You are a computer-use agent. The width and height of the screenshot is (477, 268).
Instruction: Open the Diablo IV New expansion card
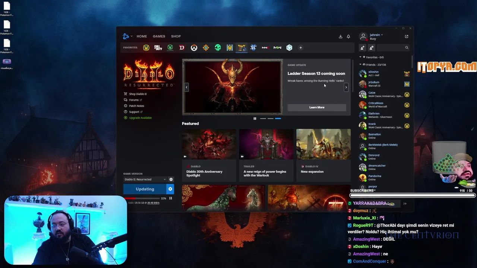323,155
